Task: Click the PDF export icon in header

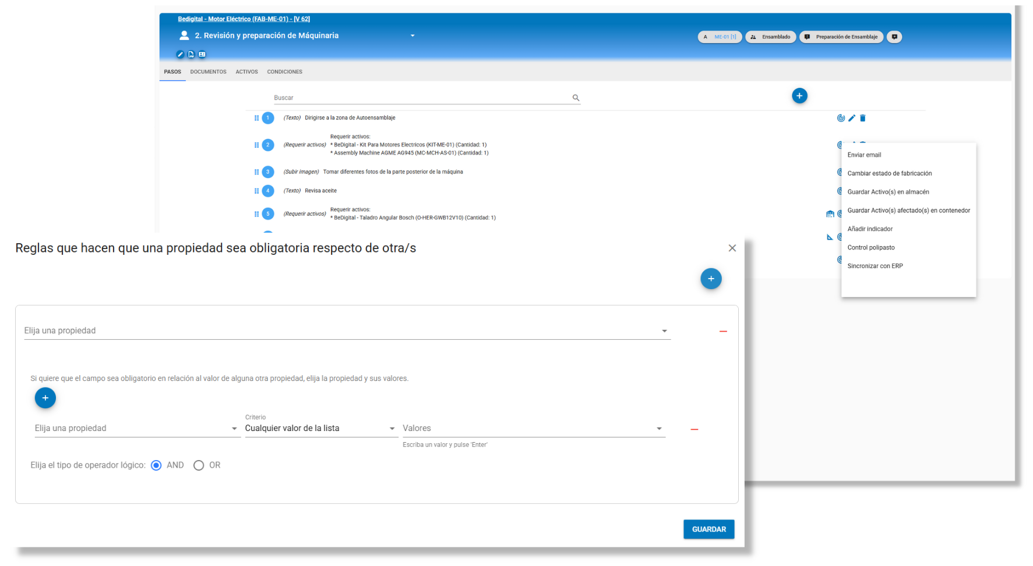Action: click(191, 55)
